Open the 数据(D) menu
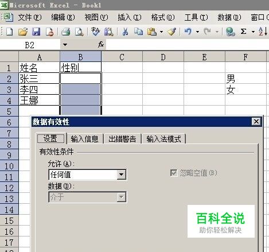The width and height of the screenshot is (269, 252). click(229, 18)
